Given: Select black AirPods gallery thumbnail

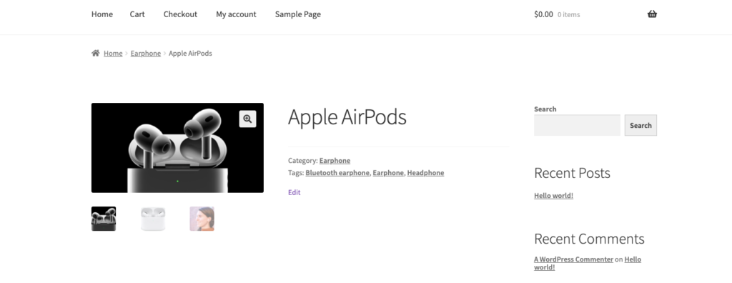Looking at the screenshot, I should [104, 219].
